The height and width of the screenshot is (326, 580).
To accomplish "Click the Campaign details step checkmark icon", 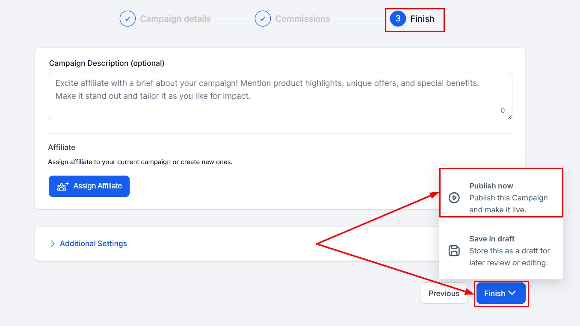I will 127,19.
